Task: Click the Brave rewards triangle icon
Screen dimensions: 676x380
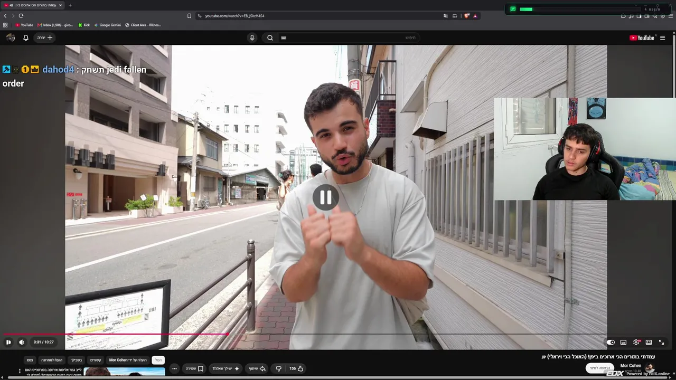Action: tap(475, 16)
